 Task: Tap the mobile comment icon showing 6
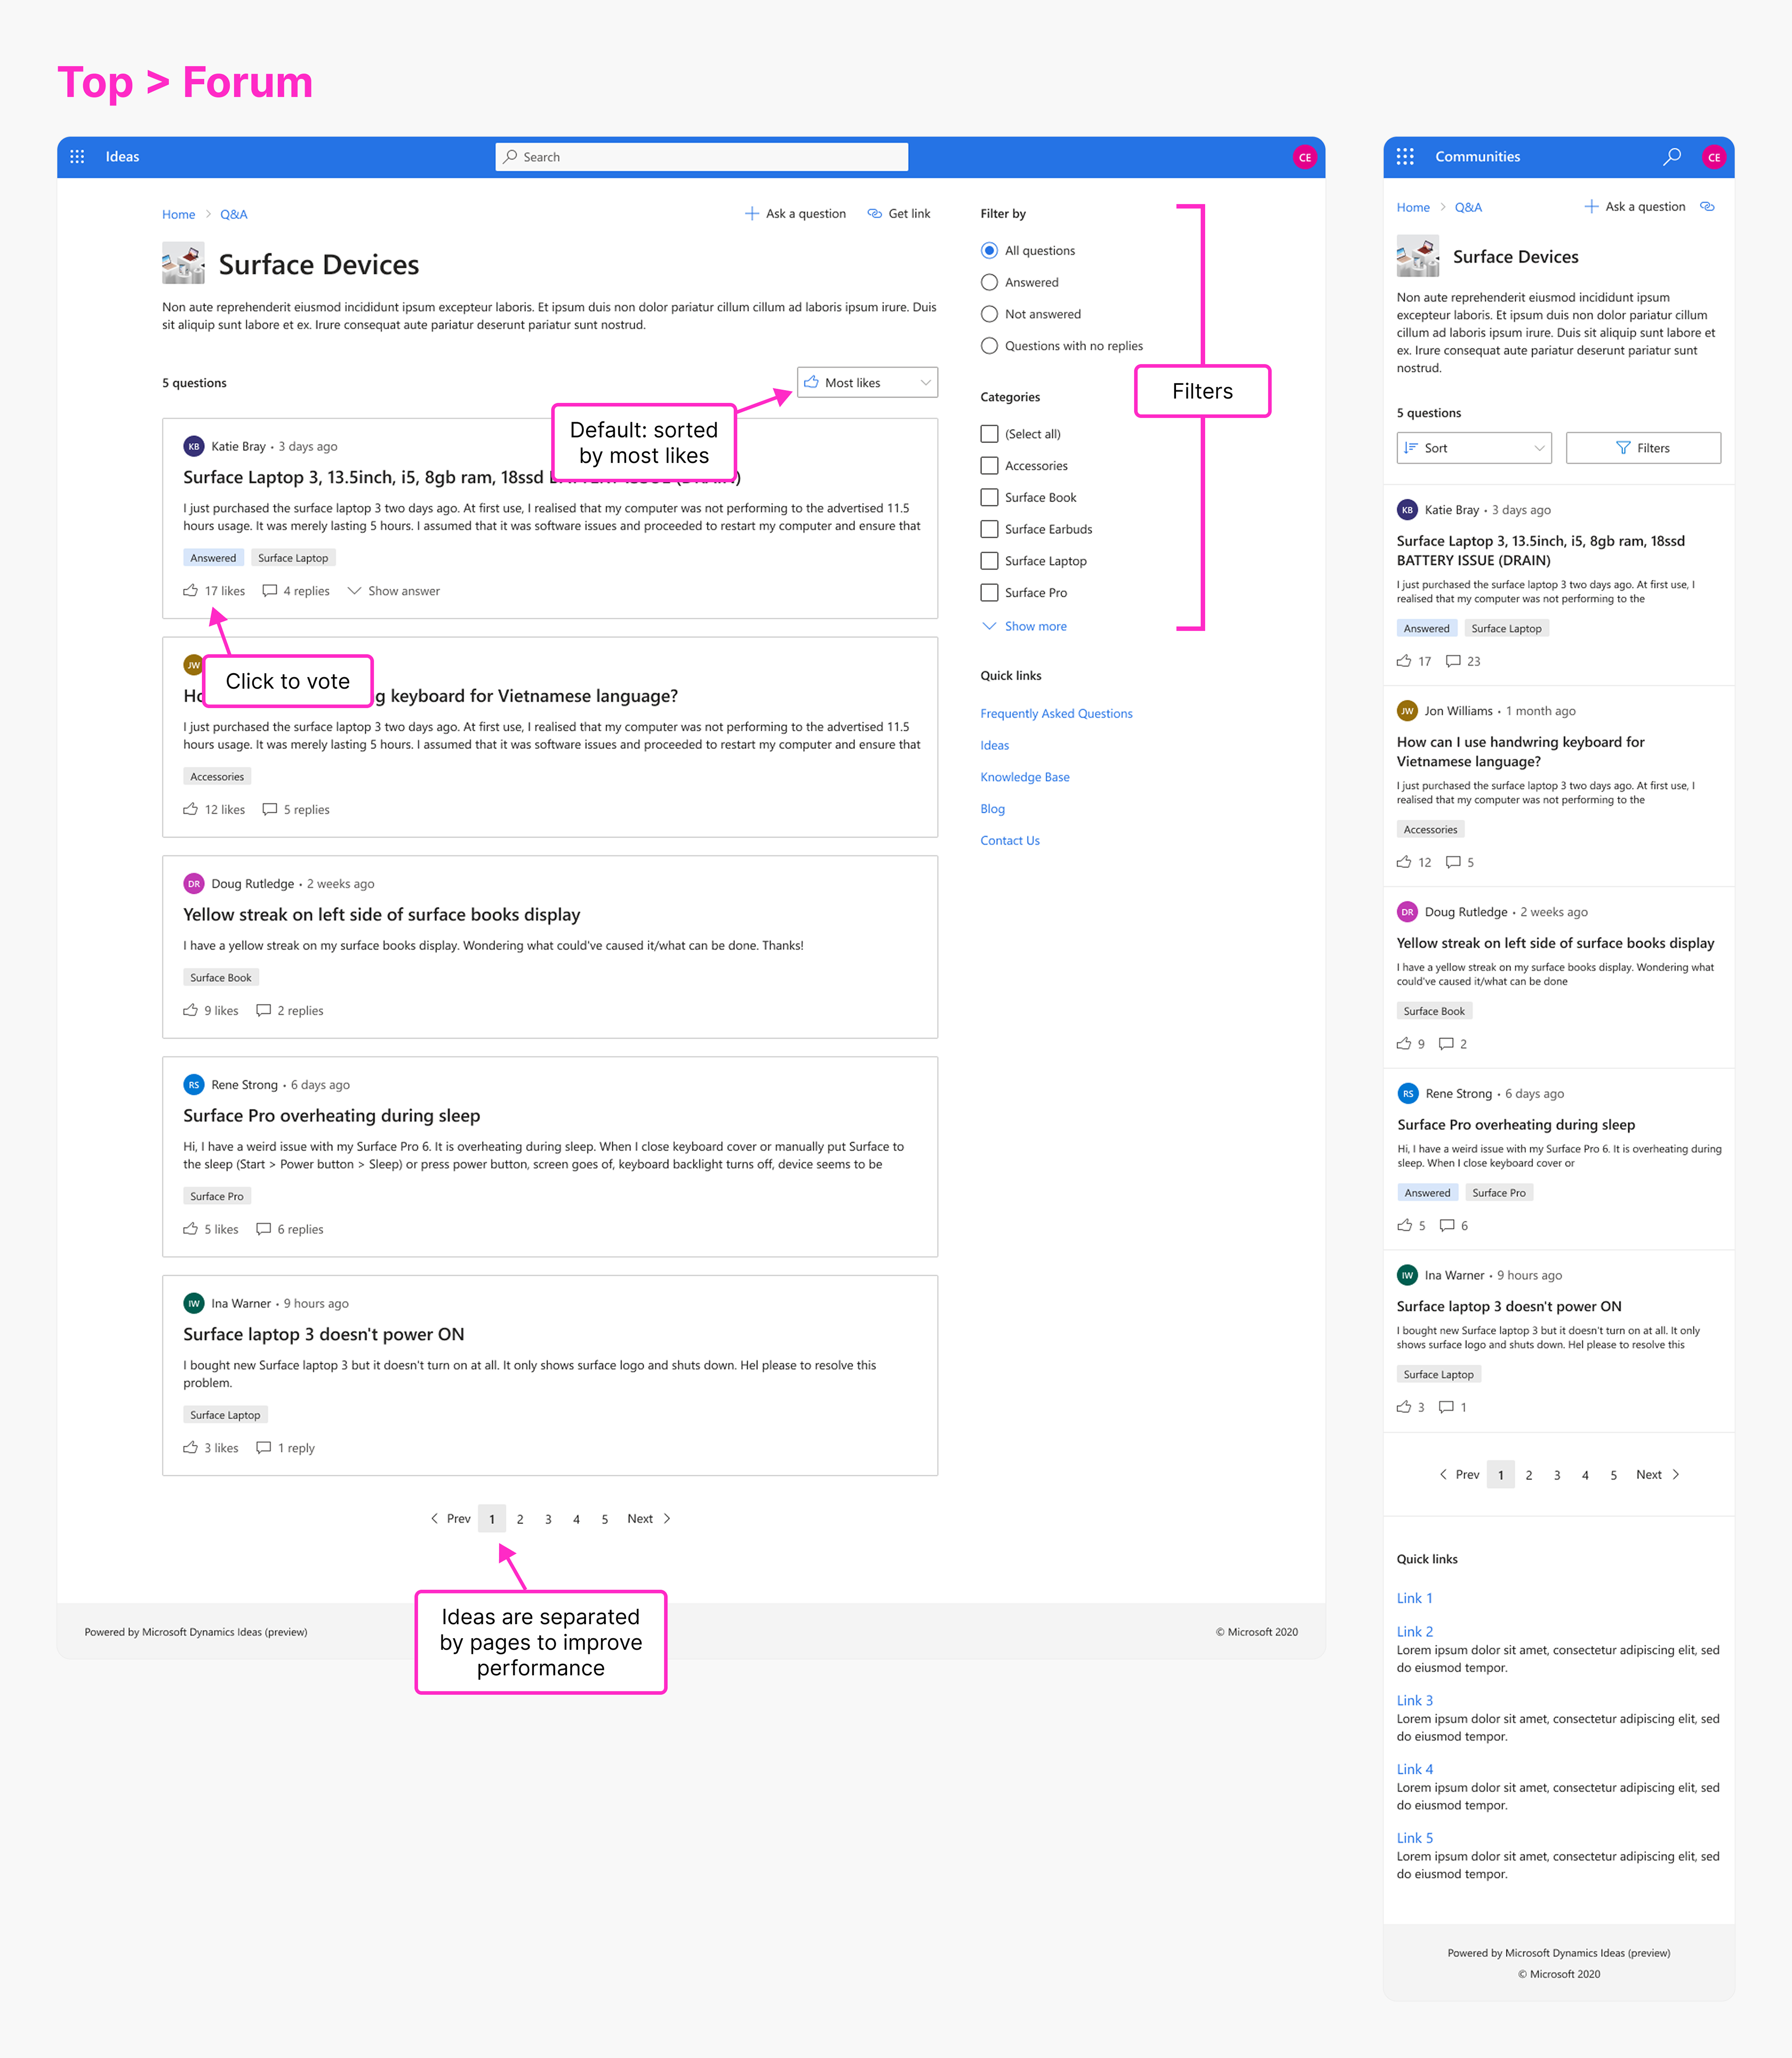(x=1447, y=1225)
